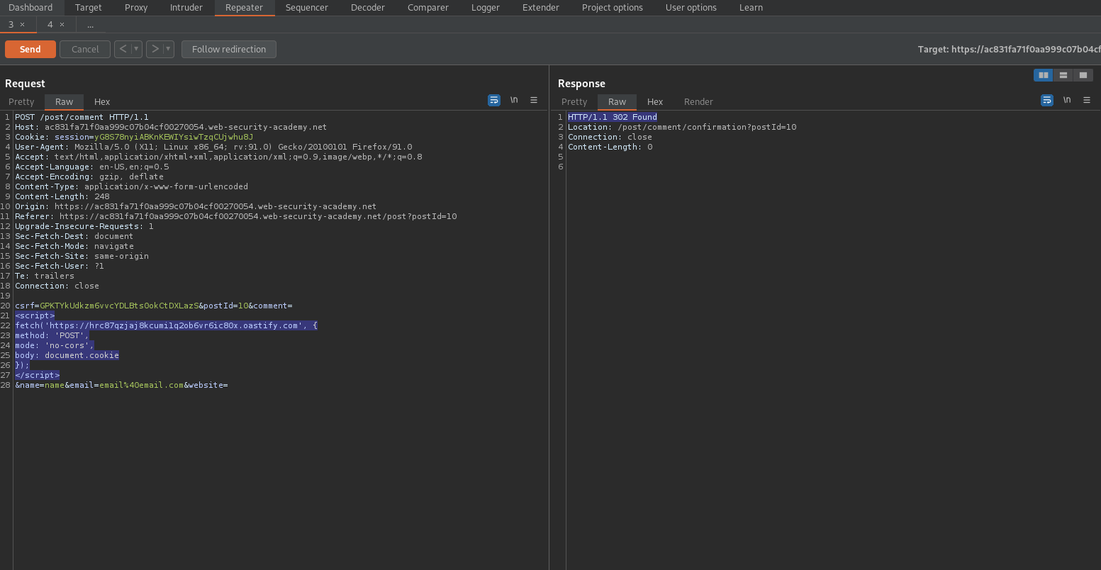Close Repeater tab 4
This screenshot has height=570, width=1101.
62,25
